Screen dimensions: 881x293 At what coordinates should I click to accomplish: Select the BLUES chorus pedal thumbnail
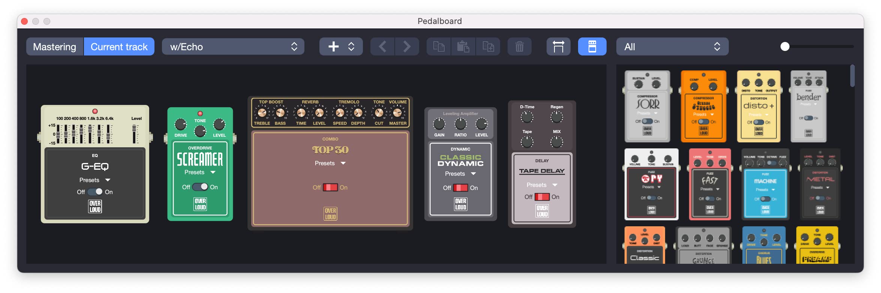coord(764,245)
